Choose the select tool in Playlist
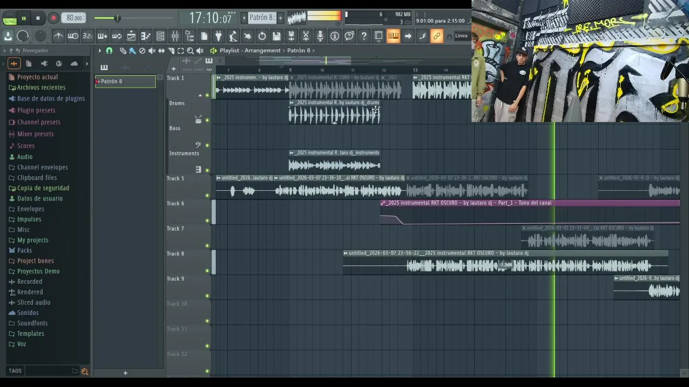The height and width of the screenshot is (387, 689). click(181, 51)
